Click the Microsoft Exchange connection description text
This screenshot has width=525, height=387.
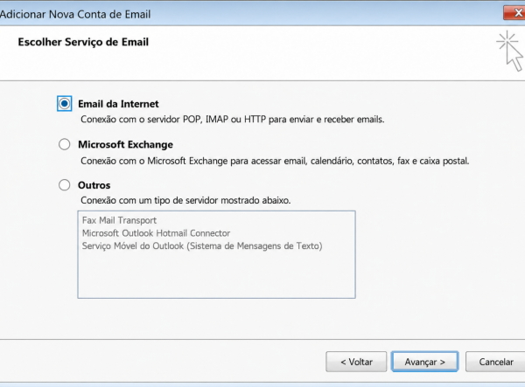(275, 161)
